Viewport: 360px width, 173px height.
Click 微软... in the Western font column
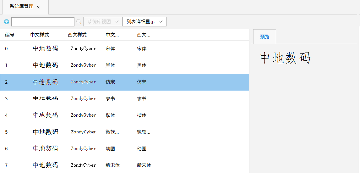point(144,132)
